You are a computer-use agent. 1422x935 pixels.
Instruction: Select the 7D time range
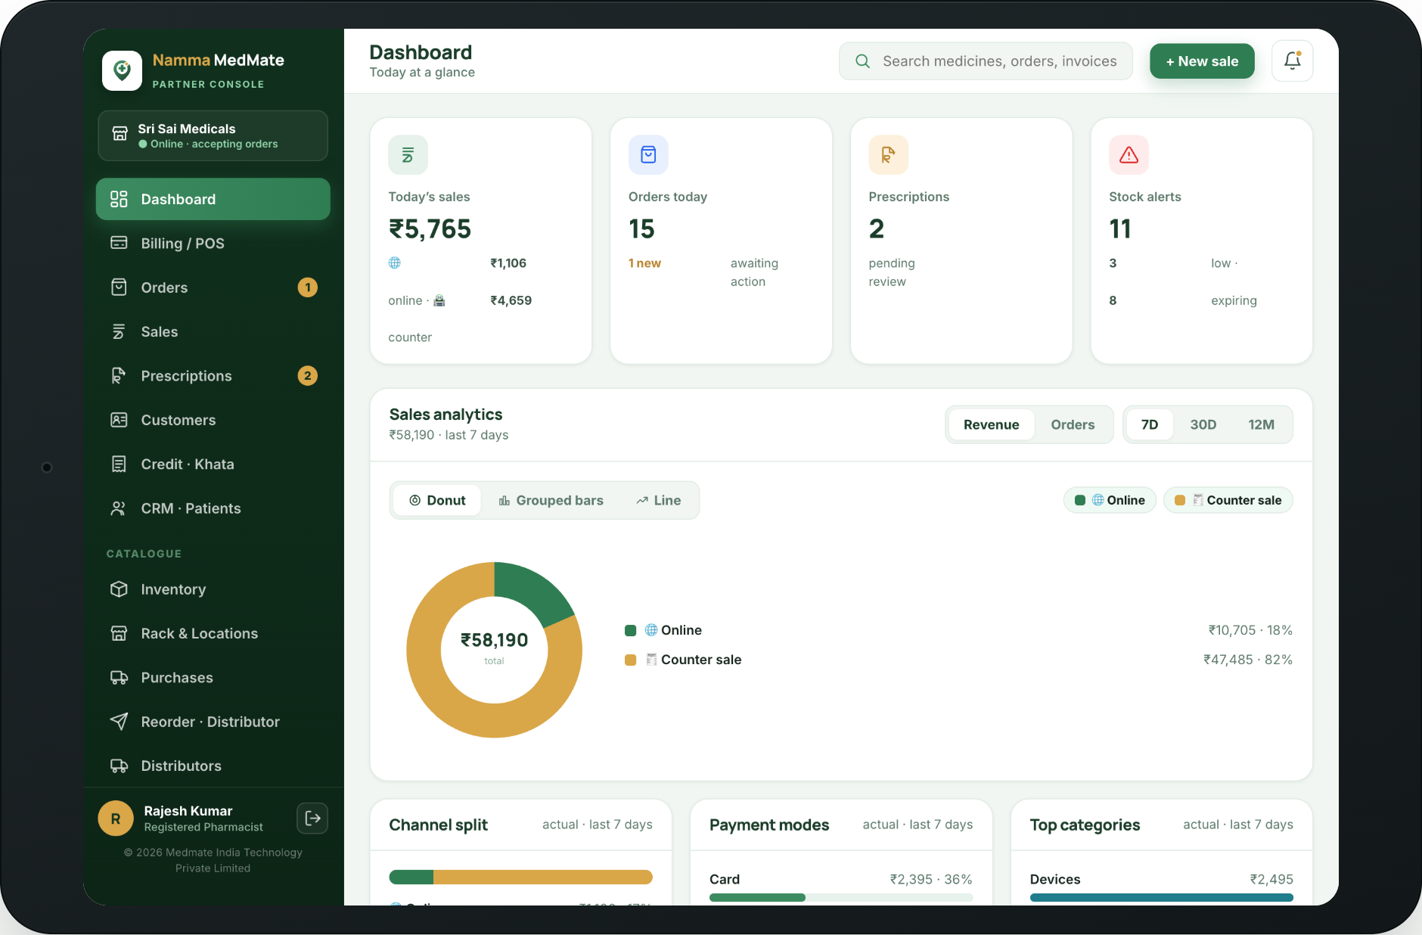click(x=1149, y=424)
